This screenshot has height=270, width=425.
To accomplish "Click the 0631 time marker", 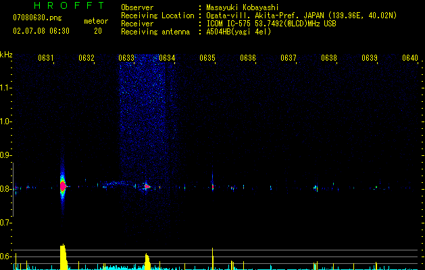I will 45,58.
